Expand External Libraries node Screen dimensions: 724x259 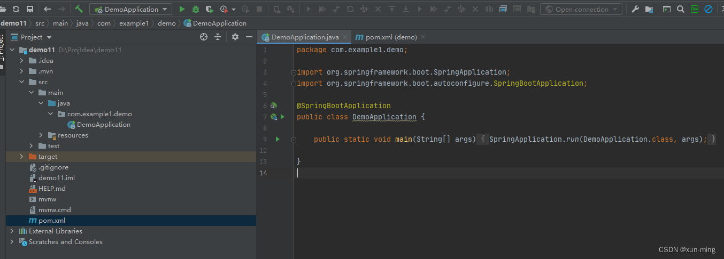coord(12,231)
